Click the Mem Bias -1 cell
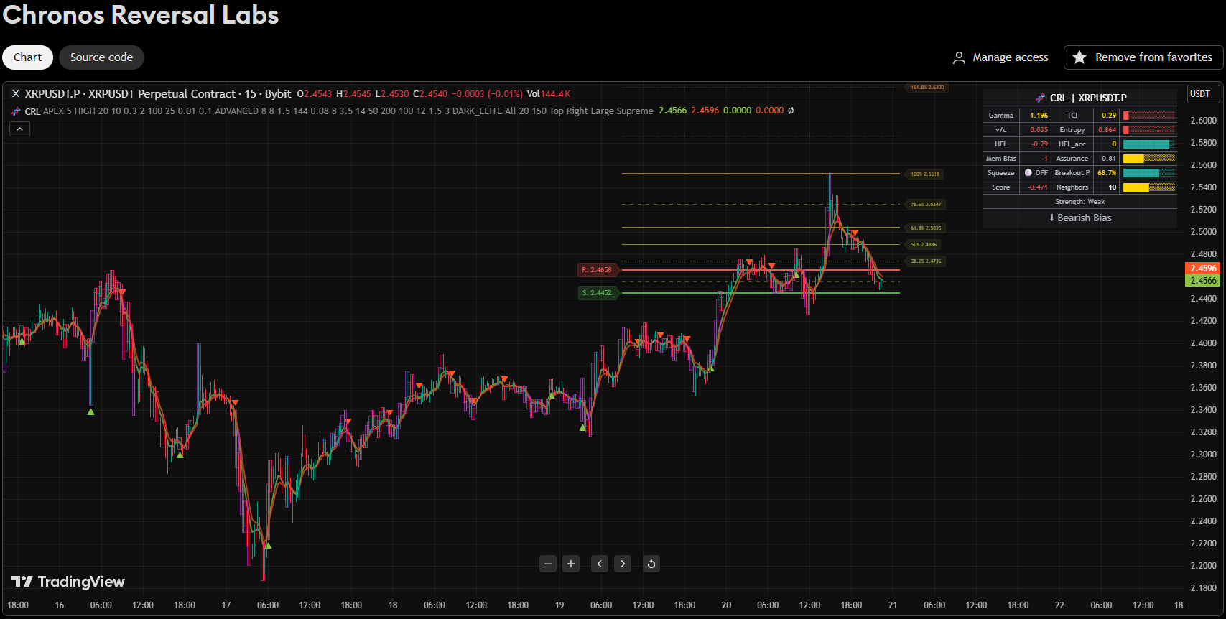 point(1035,159)
